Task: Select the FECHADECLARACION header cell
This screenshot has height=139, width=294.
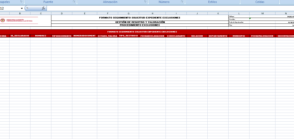Action: tap(152, 36)
